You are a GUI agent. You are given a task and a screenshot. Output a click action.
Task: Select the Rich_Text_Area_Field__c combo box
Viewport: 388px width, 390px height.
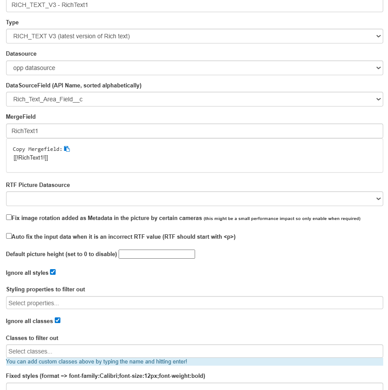tap(194, 99)
